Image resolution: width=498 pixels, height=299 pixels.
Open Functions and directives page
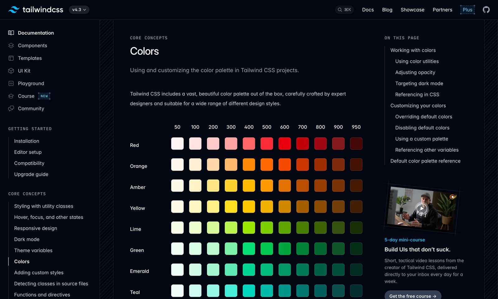(x=42, y=295)
